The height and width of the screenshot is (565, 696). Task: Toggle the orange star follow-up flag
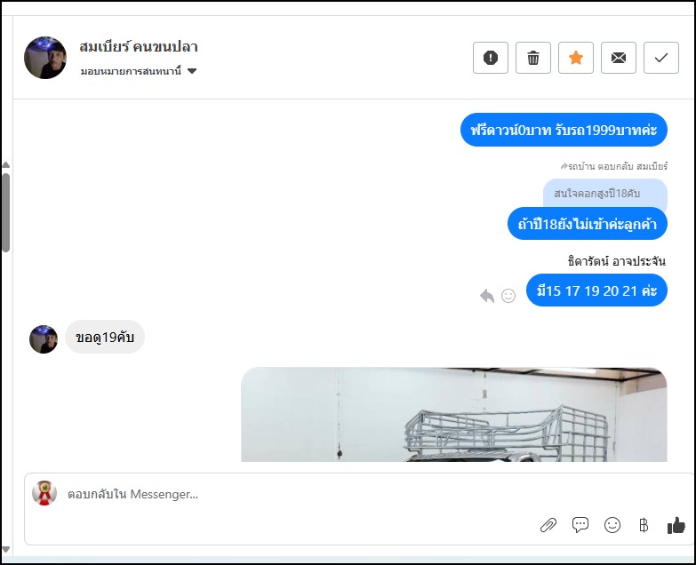pos(576,58)
